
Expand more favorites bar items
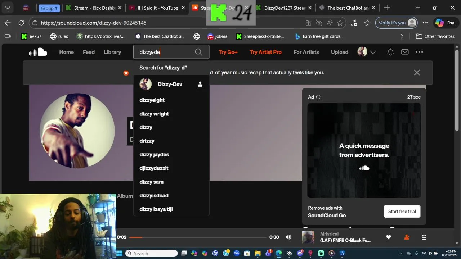402,36
